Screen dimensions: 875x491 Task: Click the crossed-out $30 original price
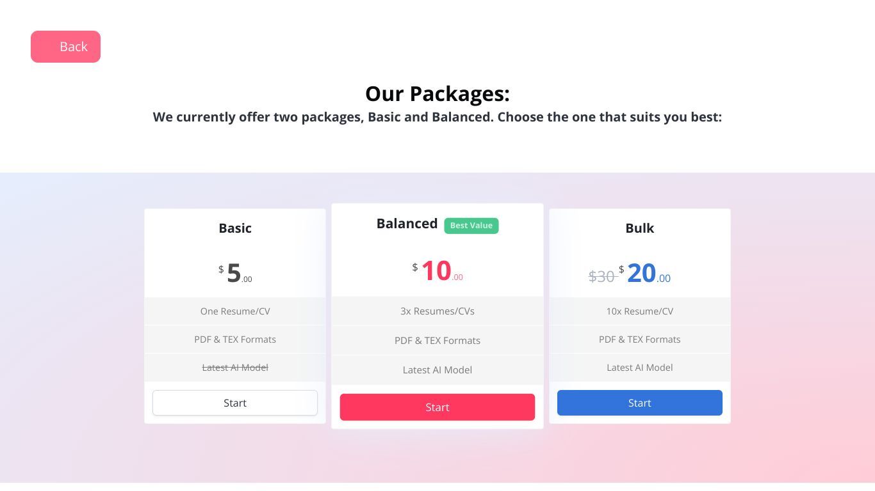(601, 276)
